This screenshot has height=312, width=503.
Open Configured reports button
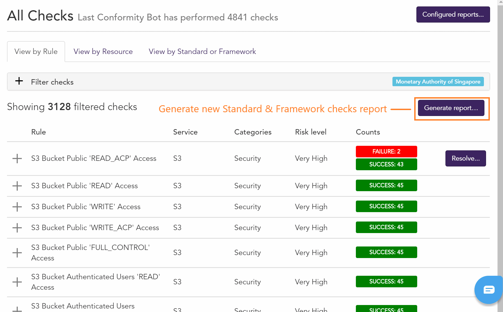453,14
